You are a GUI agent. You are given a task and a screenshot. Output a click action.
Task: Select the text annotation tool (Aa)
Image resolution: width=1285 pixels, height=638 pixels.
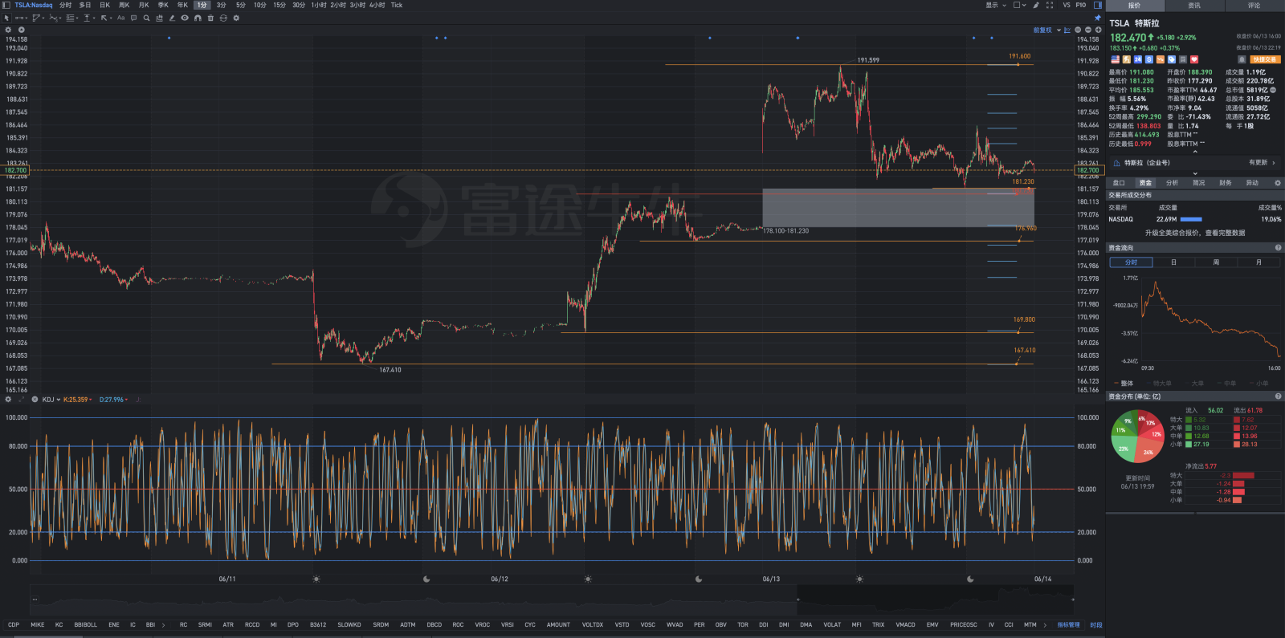121,18
